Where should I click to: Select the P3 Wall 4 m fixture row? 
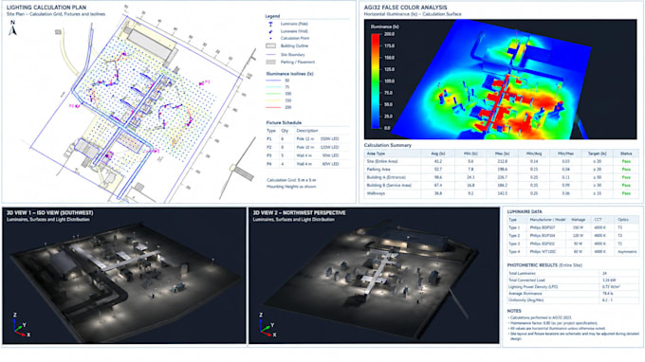click(x=307, y=155)
